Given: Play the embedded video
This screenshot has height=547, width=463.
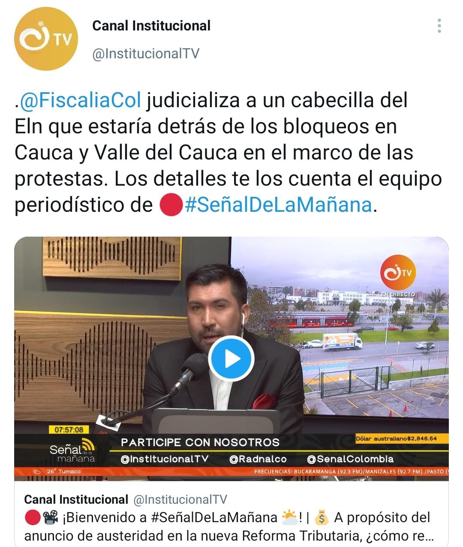Looking at the screenshot, I should click(231, 359).
